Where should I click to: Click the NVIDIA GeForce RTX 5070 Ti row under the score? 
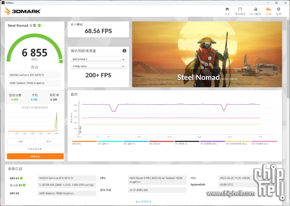pyautogui.click(x=34, y=75)
